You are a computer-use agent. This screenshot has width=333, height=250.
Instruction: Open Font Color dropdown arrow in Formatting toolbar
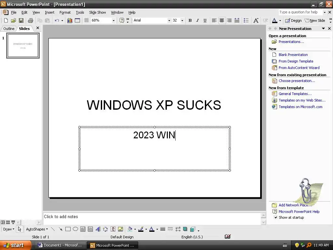click(x=280, y=21)
